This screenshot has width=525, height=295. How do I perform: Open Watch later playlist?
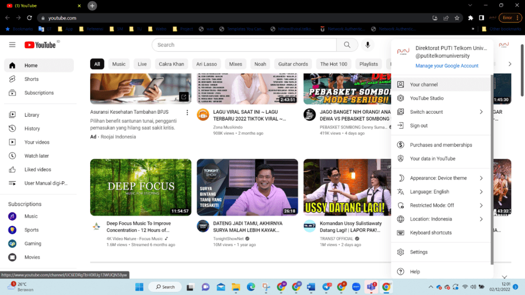pyautogui.click(x=39, y=156)
